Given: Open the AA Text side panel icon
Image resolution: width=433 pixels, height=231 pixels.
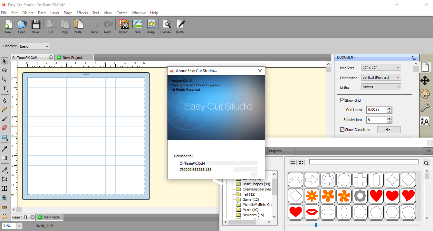Looking at the screenshot, I should click(x=425, y=121).
